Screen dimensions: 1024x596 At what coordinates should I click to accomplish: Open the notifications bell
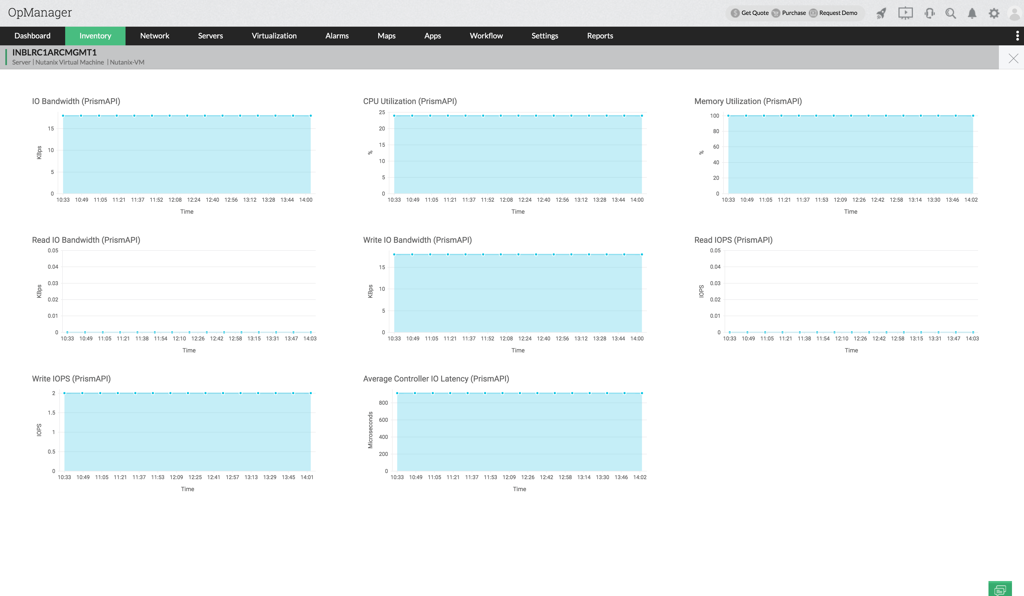coord(972,13)
